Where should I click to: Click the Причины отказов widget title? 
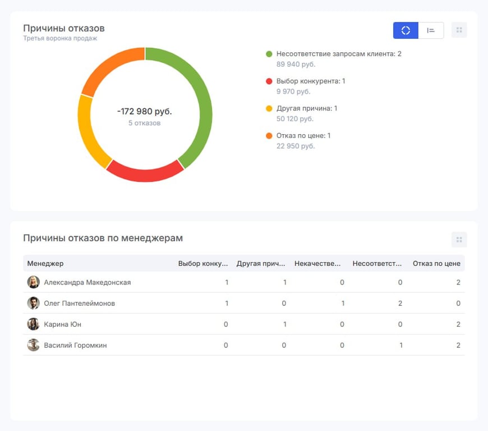[x=64, y=28]
